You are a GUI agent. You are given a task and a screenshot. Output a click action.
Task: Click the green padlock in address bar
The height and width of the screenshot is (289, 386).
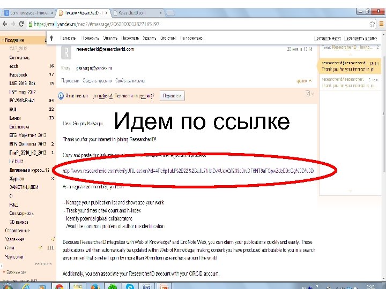click(x=31, y=24)
